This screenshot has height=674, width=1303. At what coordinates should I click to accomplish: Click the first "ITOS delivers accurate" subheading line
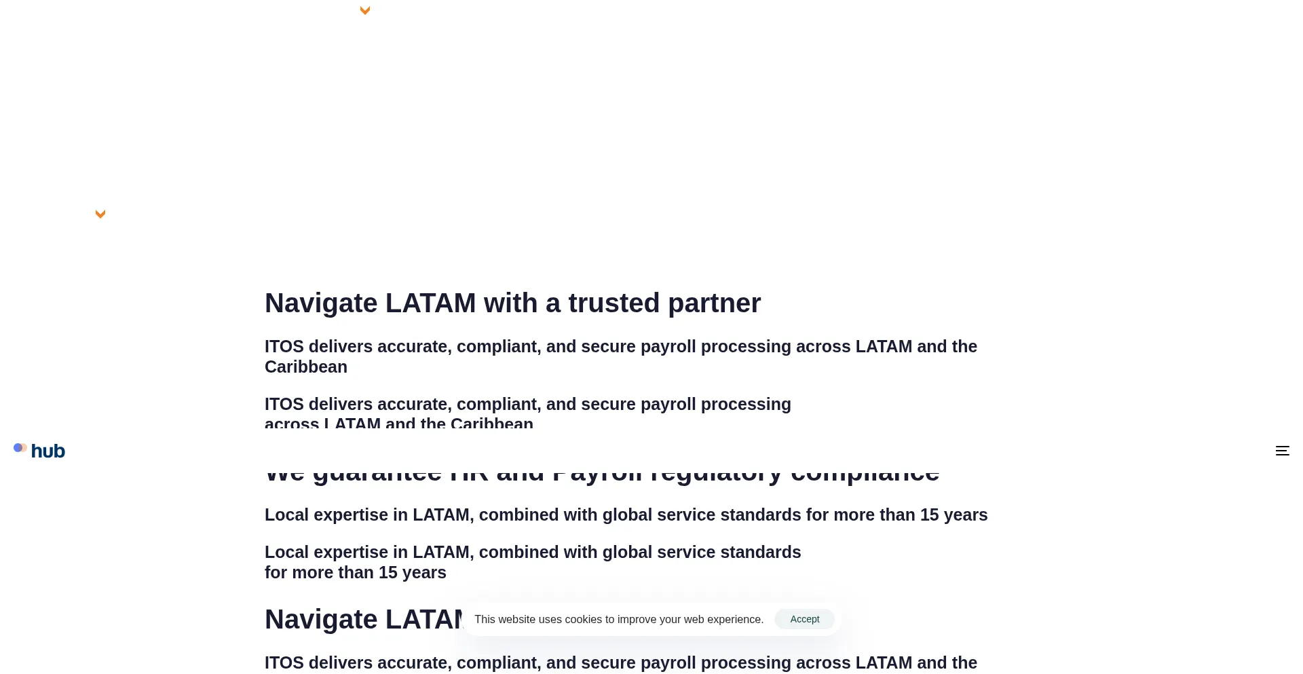coord(620,346)
